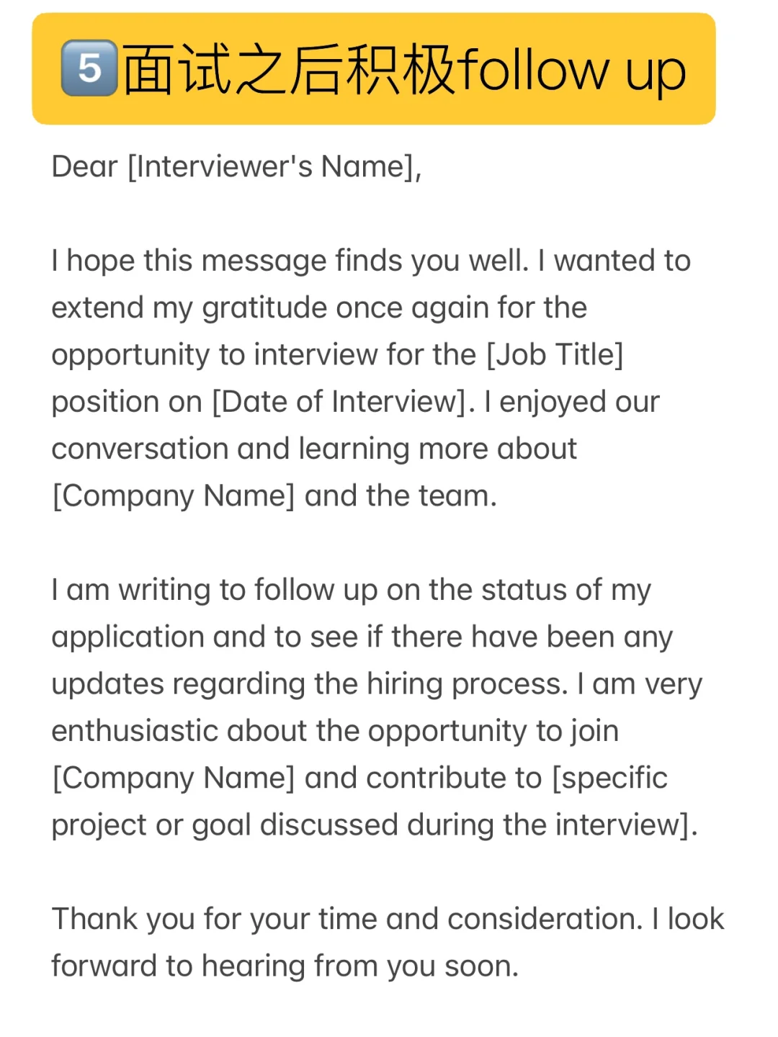
Task: Click the line 'extend my gratitude once again'
Action: click(319, 308)
